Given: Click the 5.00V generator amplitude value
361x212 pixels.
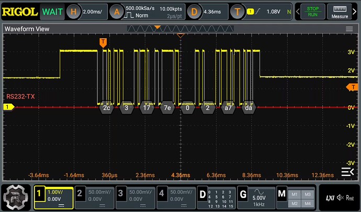Looking at the screenshot, I should (x=259, y=198).
